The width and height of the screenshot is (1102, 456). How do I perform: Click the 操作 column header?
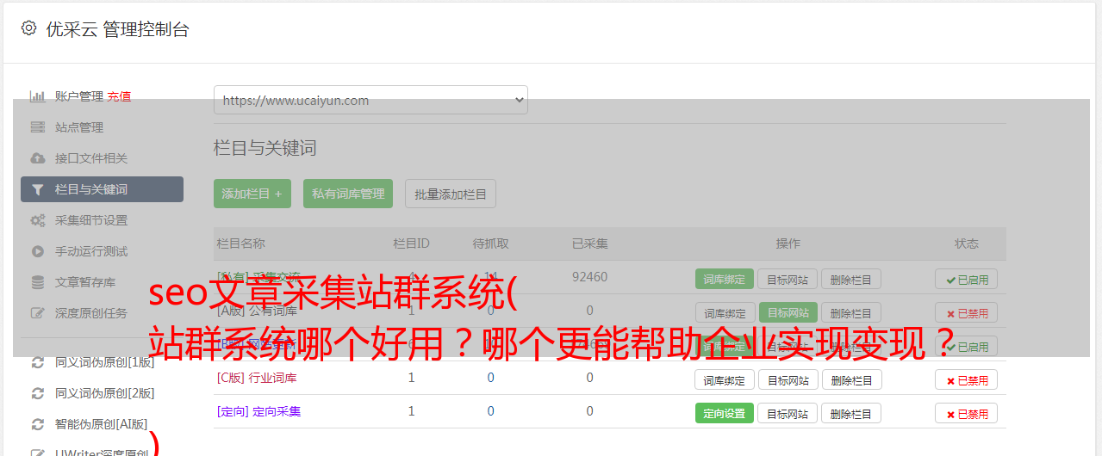(788, 243)
